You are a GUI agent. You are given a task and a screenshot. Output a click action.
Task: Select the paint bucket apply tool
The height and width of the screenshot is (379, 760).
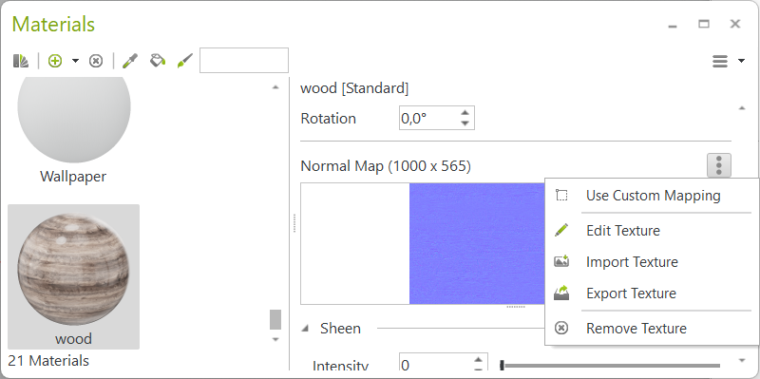[157, 61]
